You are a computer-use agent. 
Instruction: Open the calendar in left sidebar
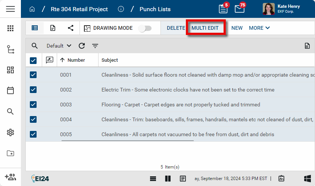pyautogui.click(x=10, y=90)
